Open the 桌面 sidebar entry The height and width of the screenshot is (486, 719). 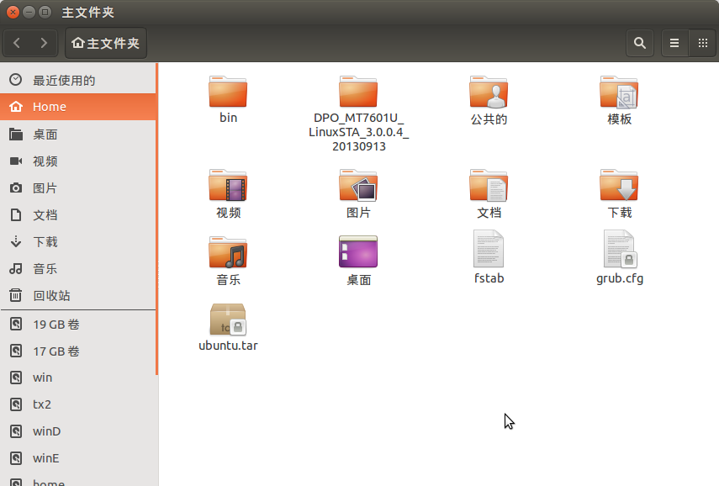click(x=78, y=135)
